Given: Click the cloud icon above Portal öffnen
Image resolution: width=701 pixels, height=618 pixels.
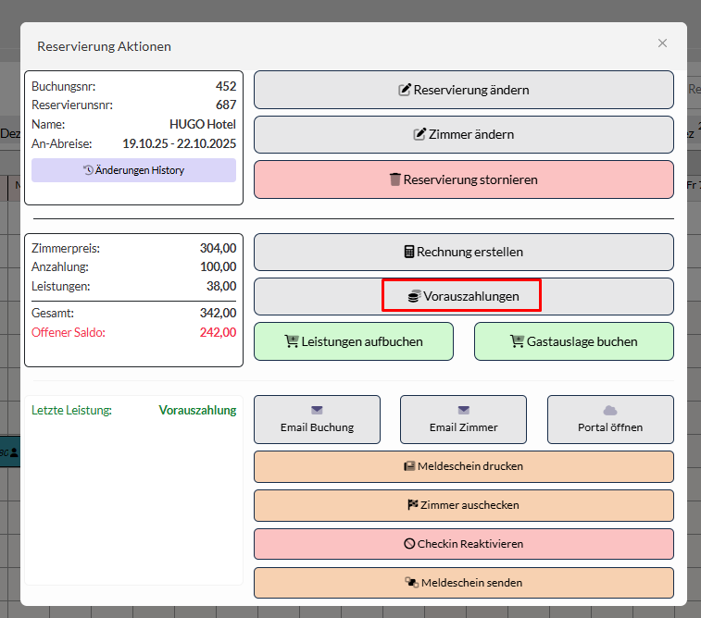Looking at the screenshot, I should click(609, 410).
